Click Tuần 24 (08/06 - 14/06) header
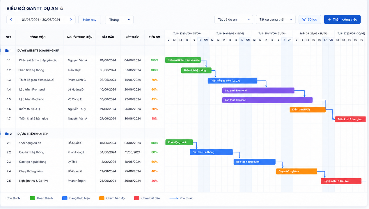The image size is (369, 209). pos(230,33)
